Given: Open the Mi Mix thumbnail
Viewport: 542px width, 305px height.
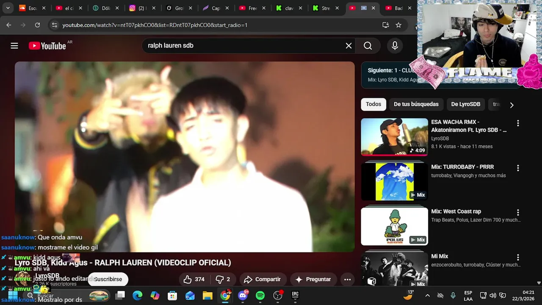Looking at the screenshot, I should (394, 269).
